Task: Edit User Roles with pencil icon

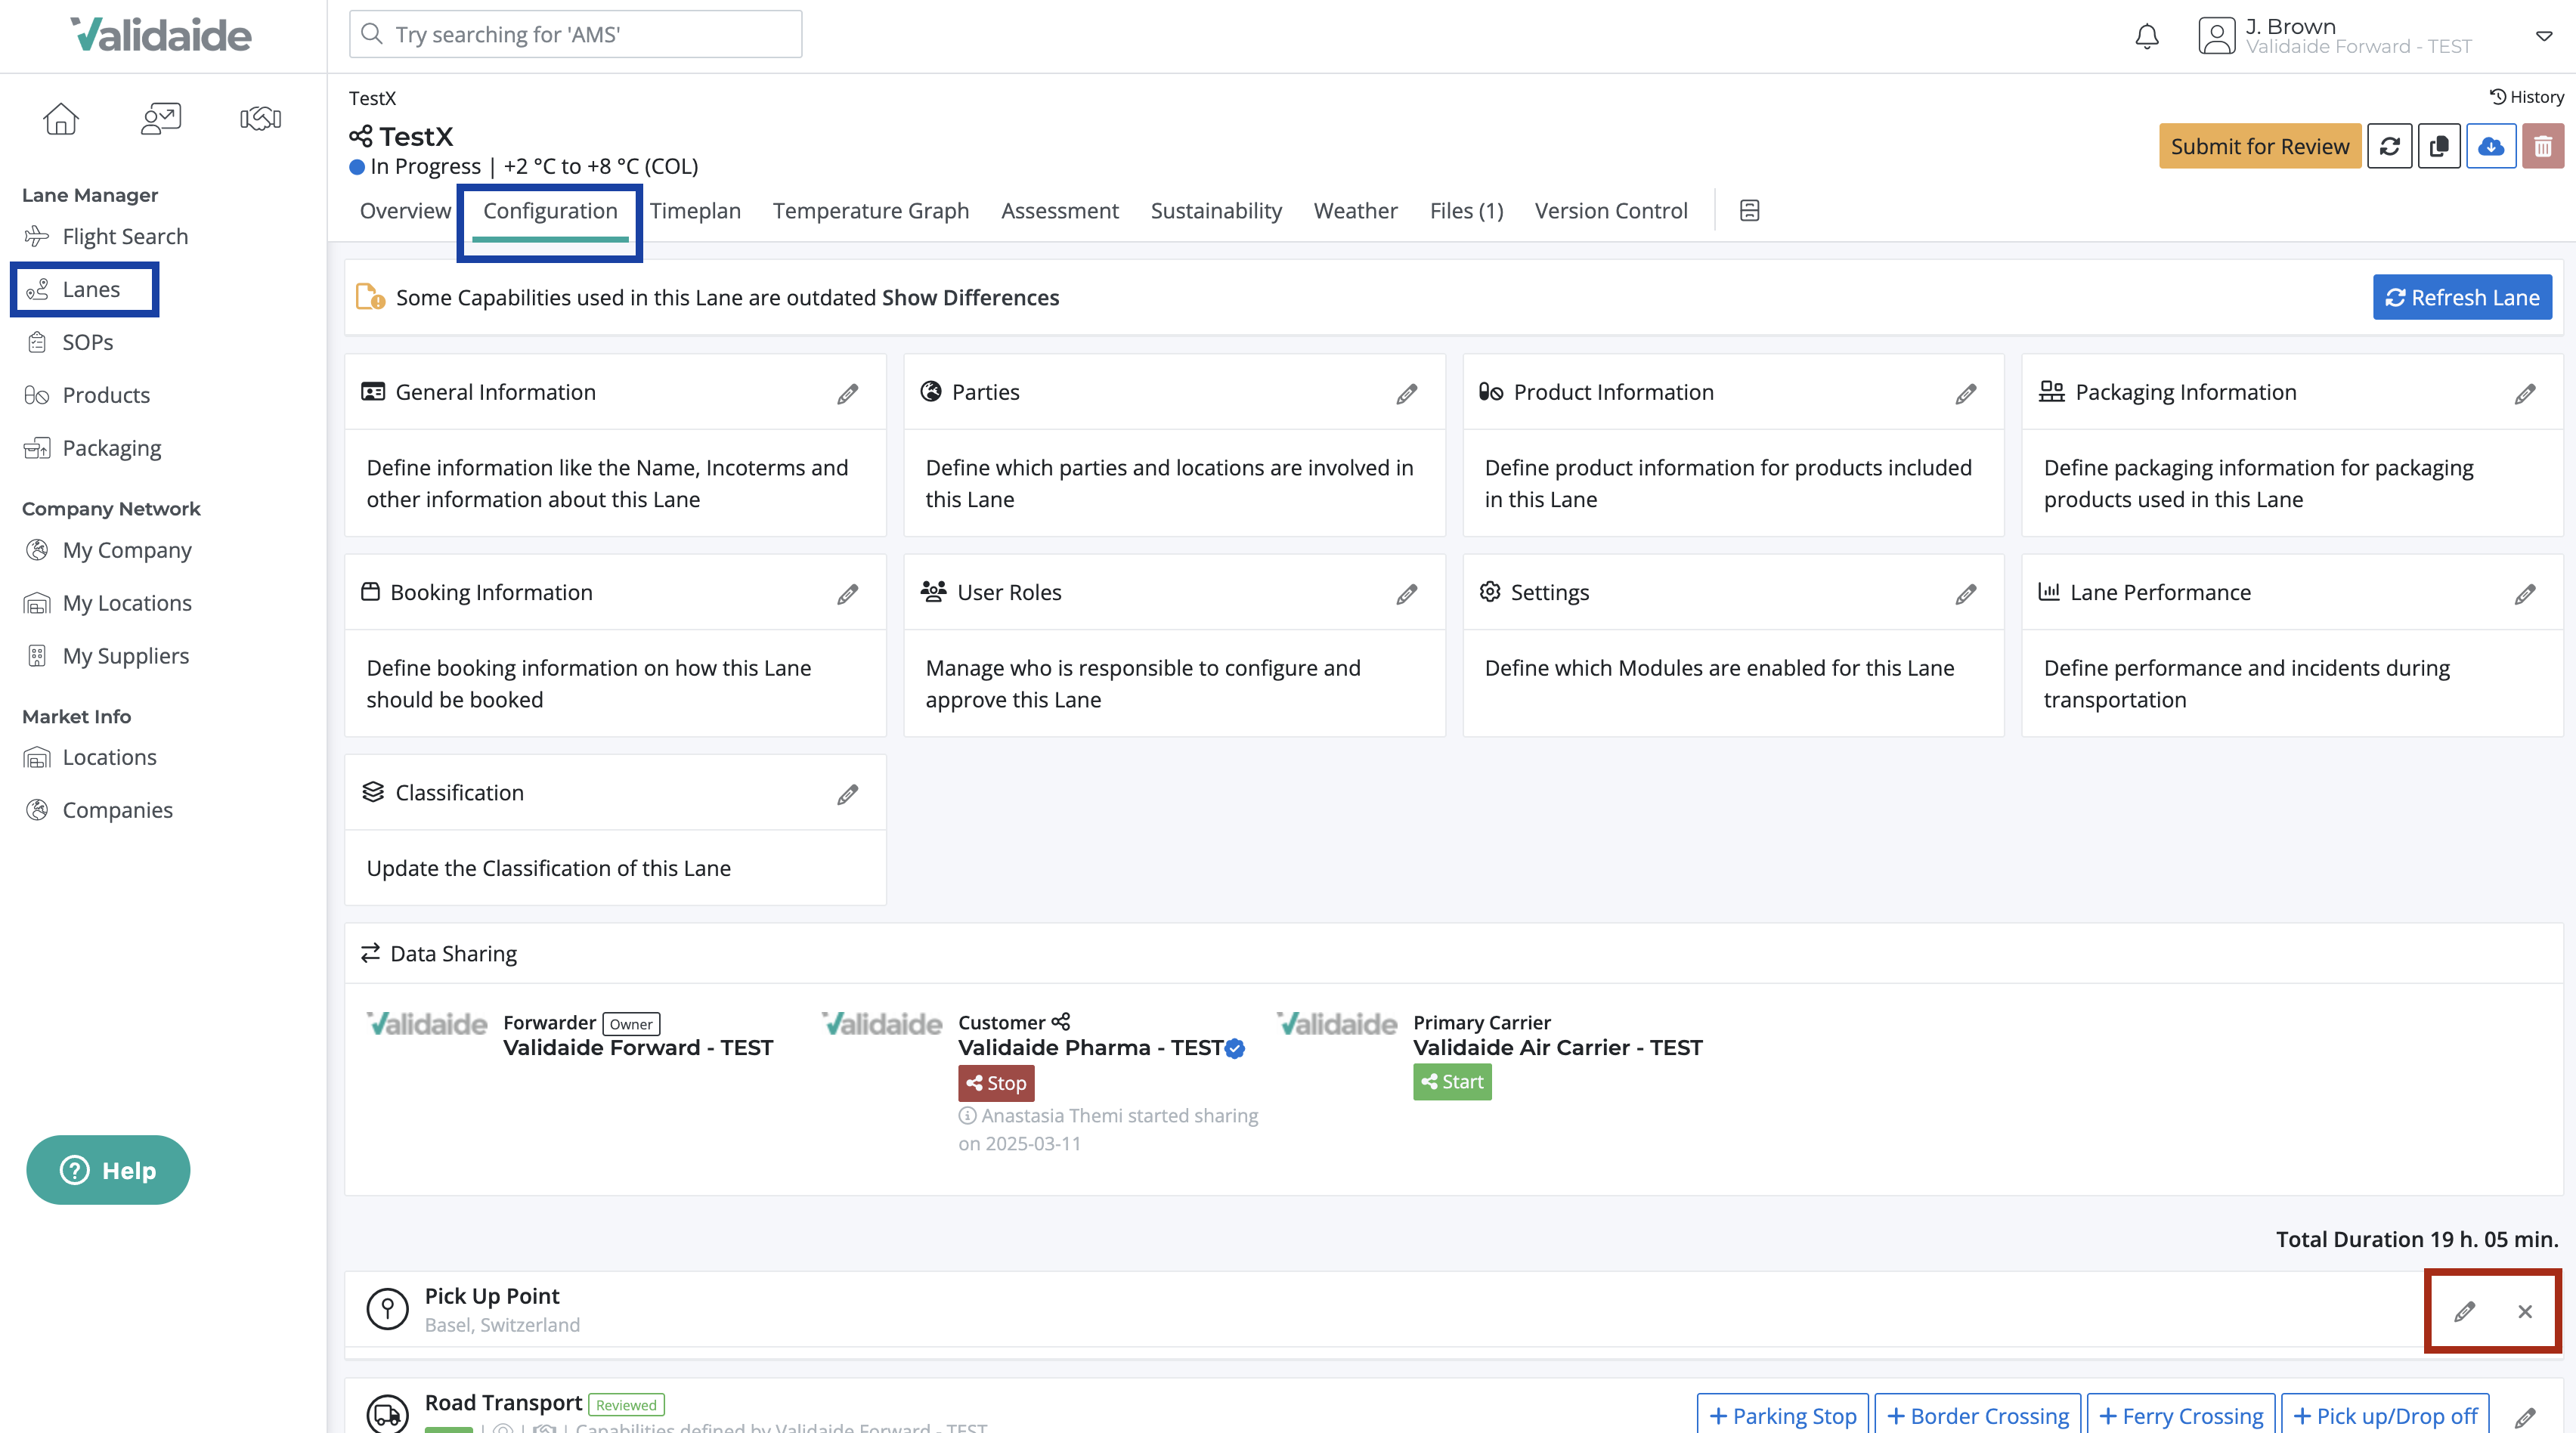Action: pyautogui.click(x=1407, y=594)
